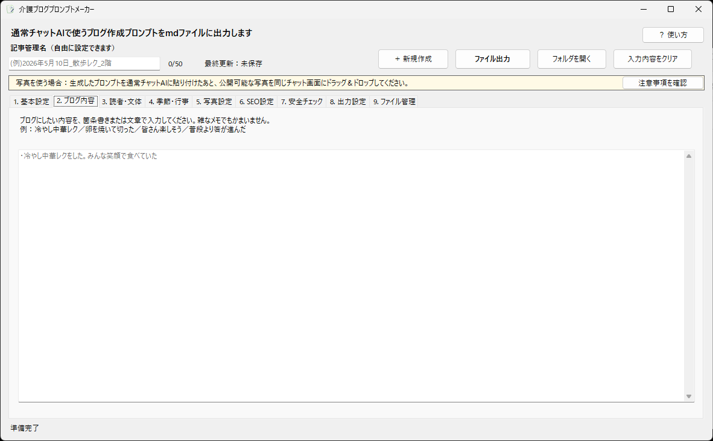Click 入力内容をクリア button
713x441 pixels.
point(653,59)
